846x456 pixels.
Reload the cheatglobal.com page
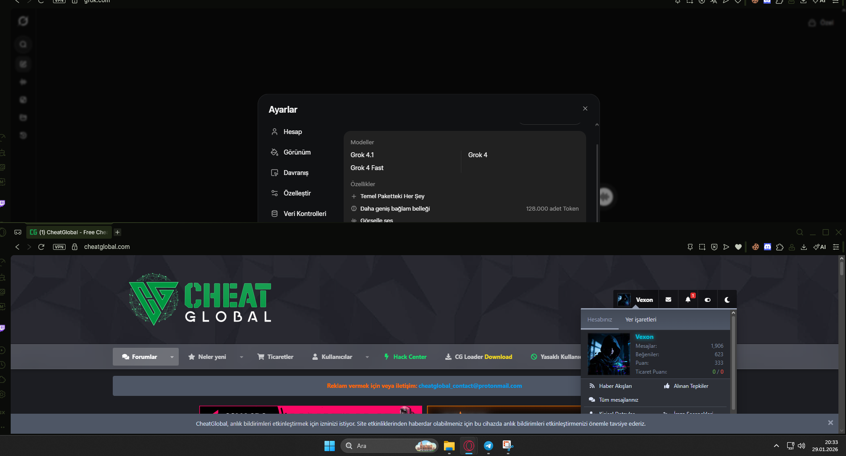[x=41, y=247]
